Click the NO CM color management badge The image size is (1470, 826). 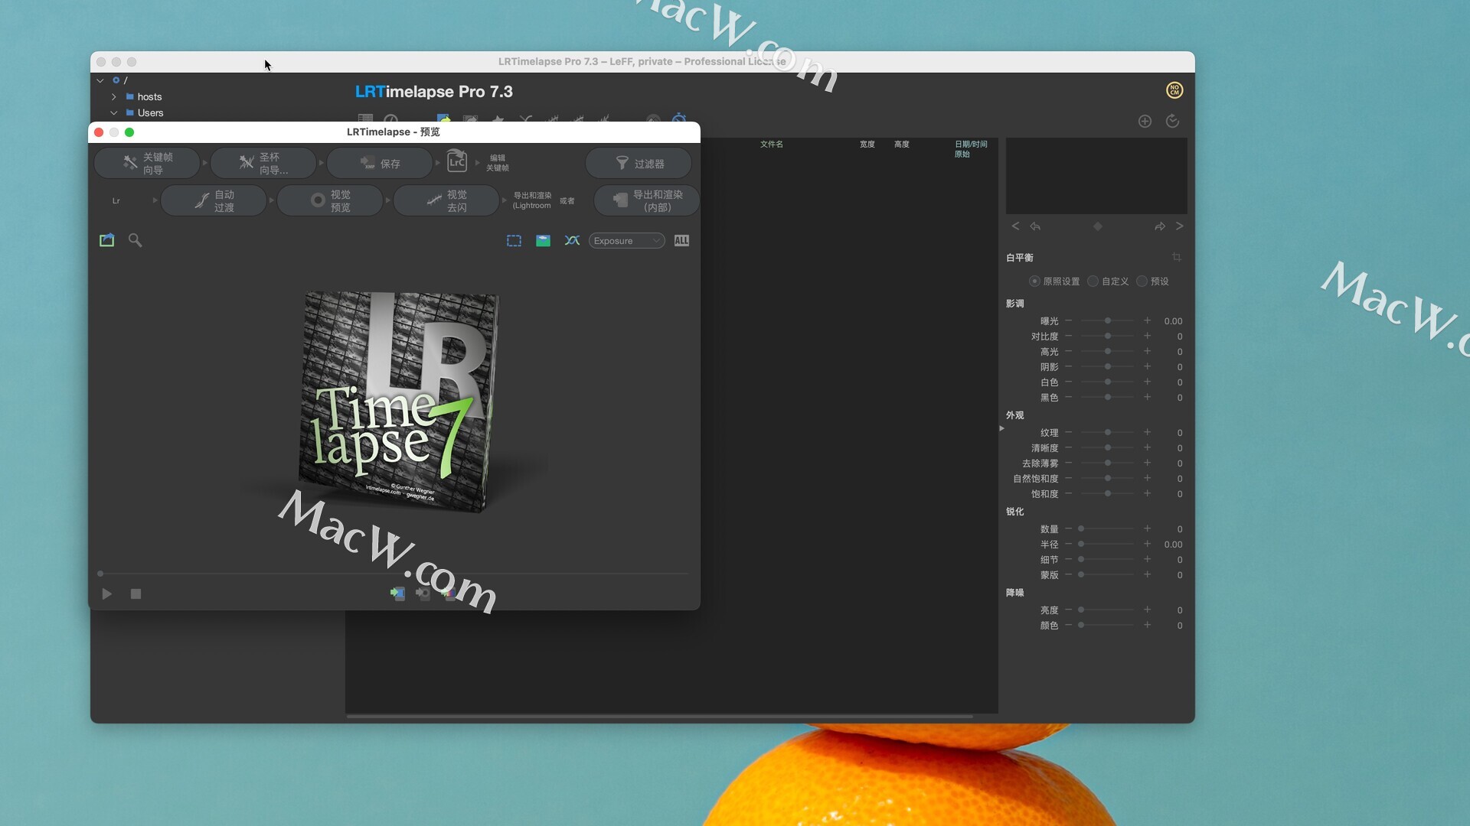point(1174,90)
